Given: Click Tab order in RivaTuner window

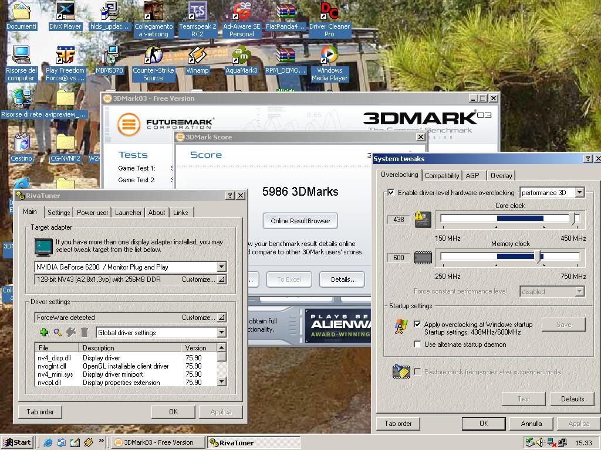Looking at the screenshot, I should tap(40, 412).
